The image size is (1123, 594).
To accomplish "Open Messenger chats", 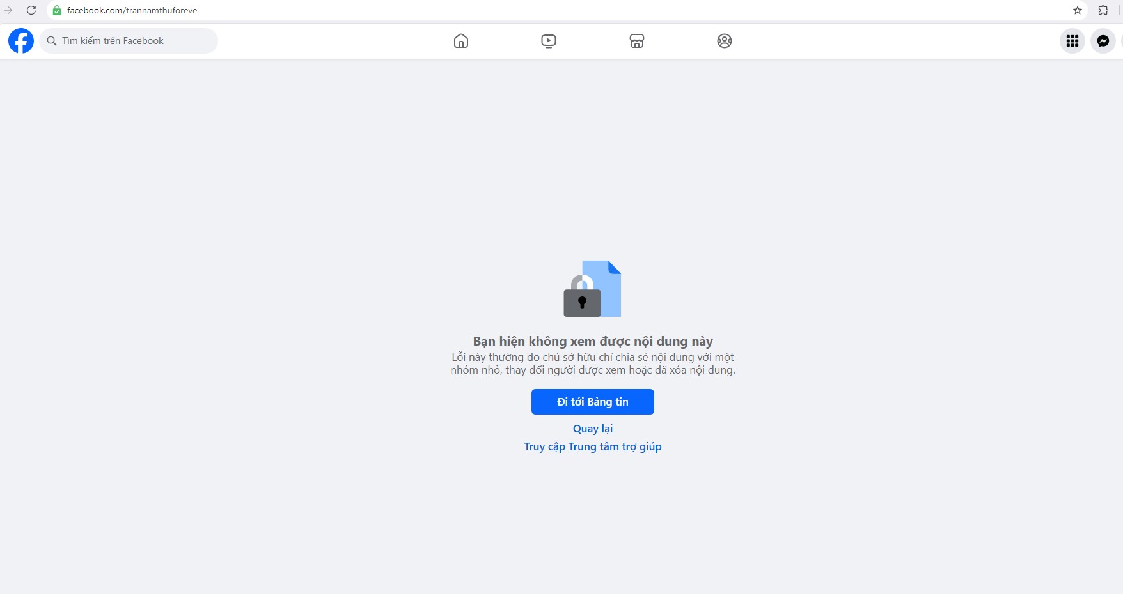I will (x=1103, y=41).
